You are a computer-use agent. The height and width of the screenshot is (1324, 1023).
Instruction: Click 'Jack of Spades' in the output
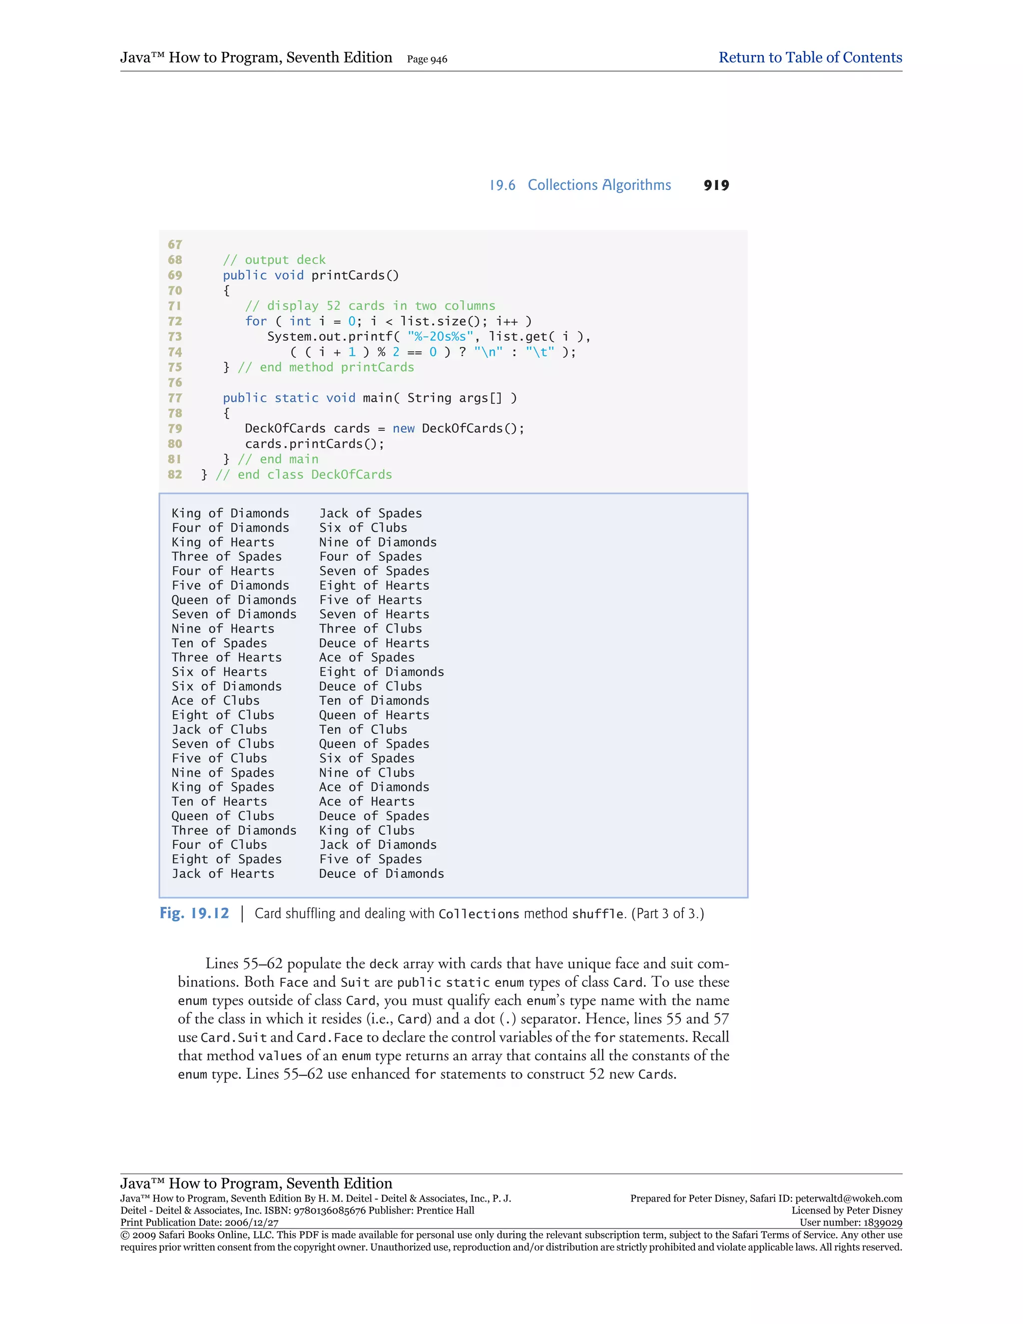coord(370,514)
